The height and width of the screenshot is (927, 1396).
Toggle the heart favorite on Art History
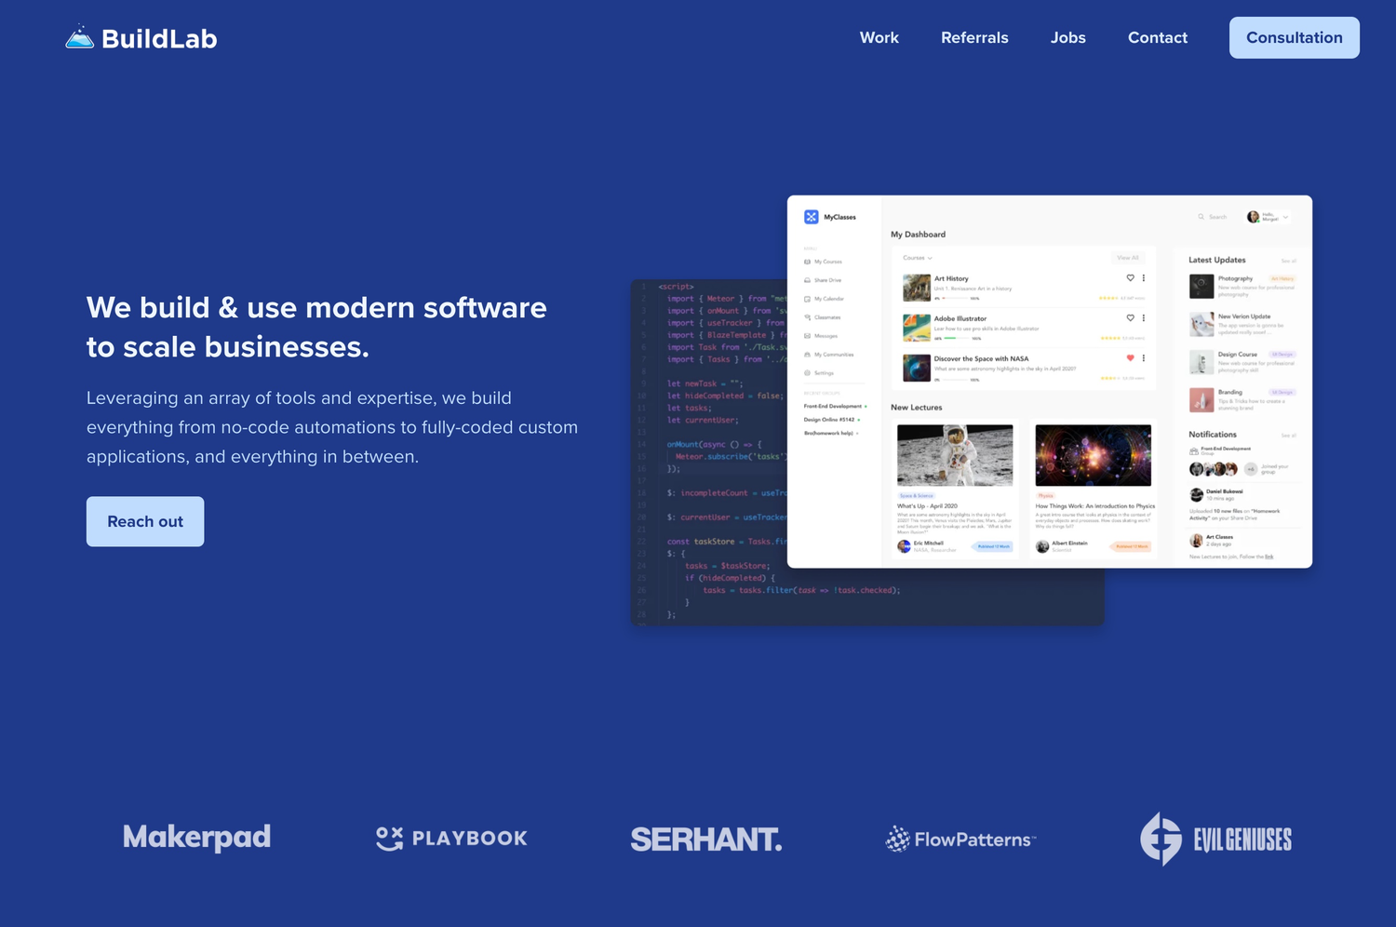1130,278
